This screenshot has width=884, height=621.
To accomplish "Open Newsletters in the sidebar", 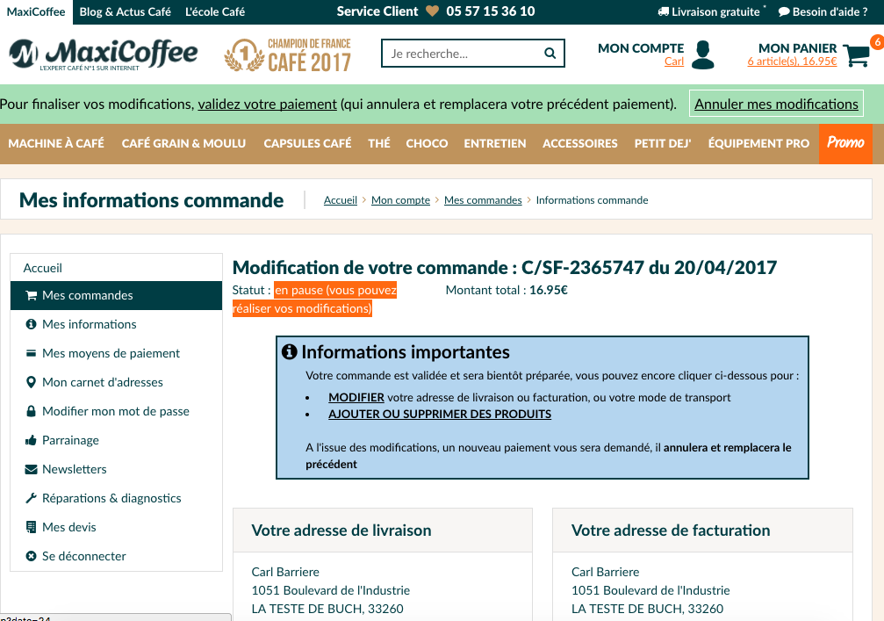I will pyautogui.click(x=117, y=469).
